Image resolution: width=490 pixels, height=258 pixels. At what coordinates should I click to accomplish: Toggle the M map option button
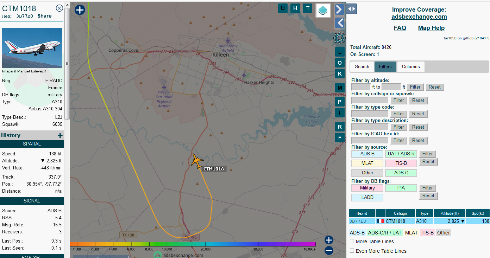(340, 88)
